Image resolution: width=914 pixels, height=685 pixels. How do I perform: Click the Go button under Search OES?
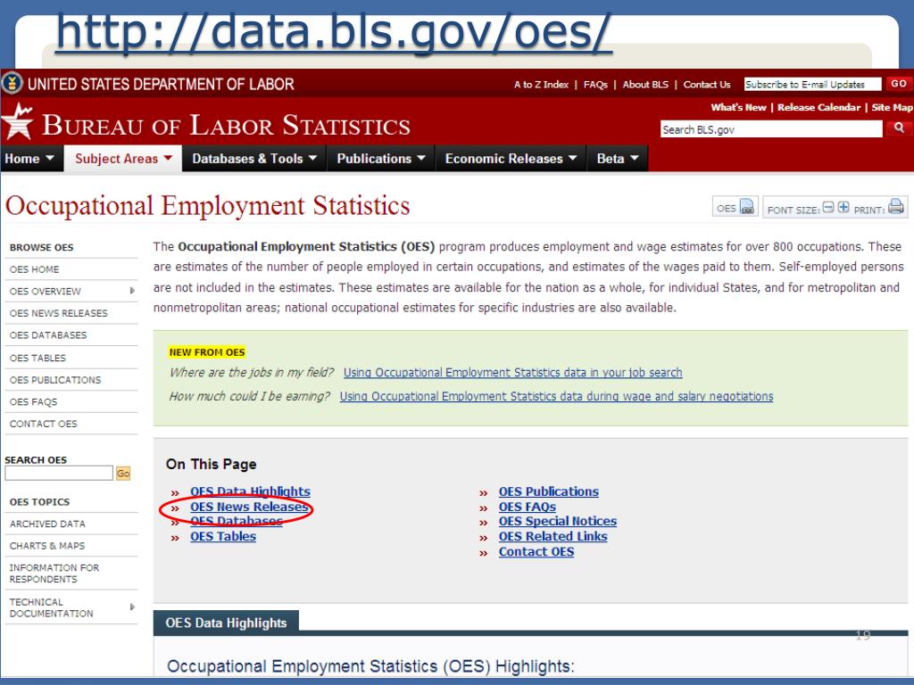(123, 473)
